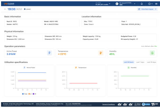Viewport: 160px width, 108px height.
Task: Toggle the Total series in chart legend
Action: tap(25, 94)
